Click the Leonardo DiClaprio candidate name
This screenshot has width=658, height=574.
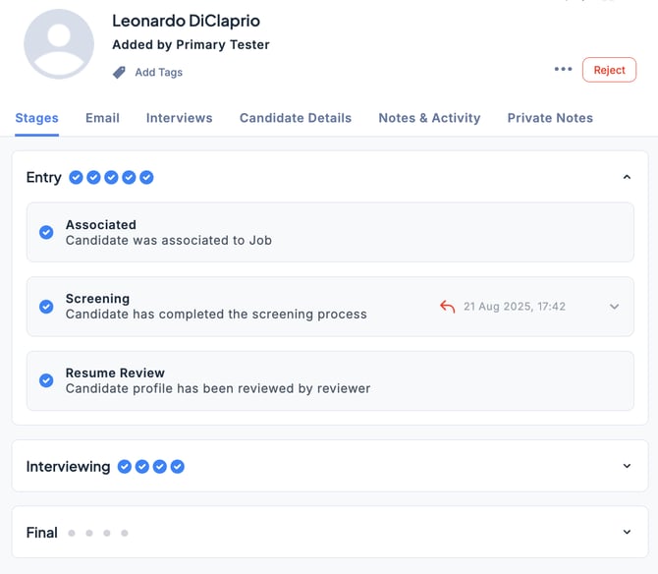(x=186, y=21)
